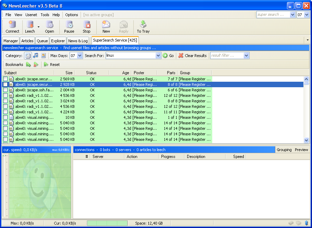
Task: Click the green status bar progress bar
Action: [107, 223]
